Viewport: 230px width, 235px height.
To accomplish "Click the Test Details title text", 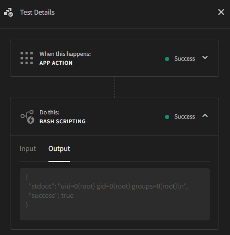I will (x=37, y=13).
